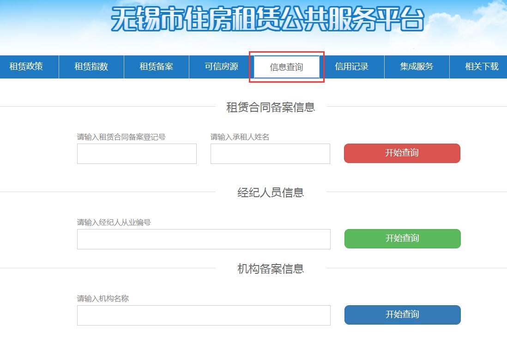Click the 经纪人从业编号 input box
This screenshot has height=350, width=507.
204,239
